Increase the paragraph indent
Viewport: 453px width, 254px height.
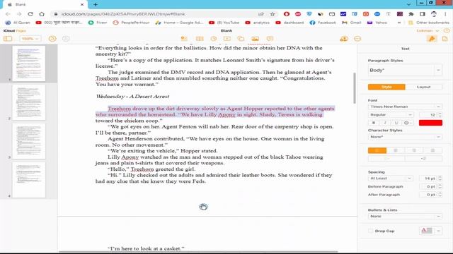[423, 158]
